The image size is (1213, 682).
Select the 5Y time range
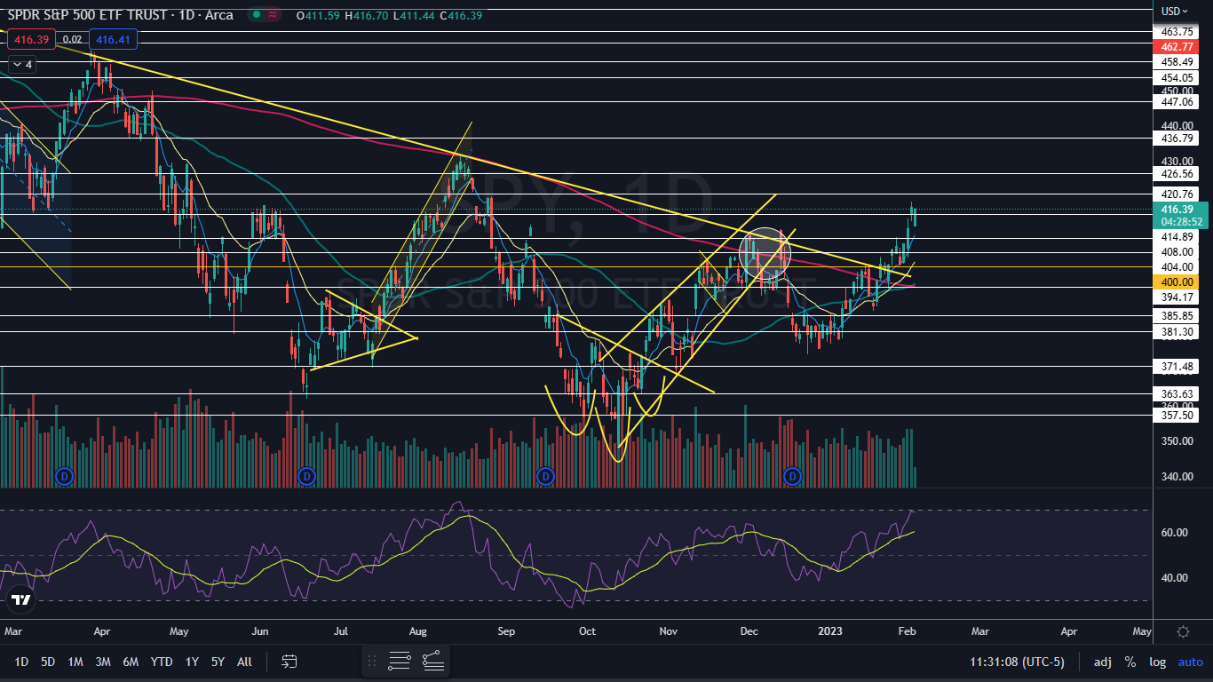click(218, 662)
